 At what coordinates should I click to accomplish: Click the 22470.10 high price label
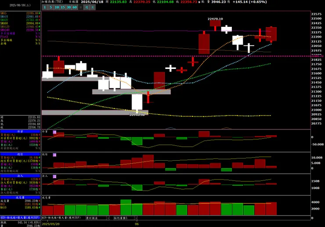click(x=215, y=19)
